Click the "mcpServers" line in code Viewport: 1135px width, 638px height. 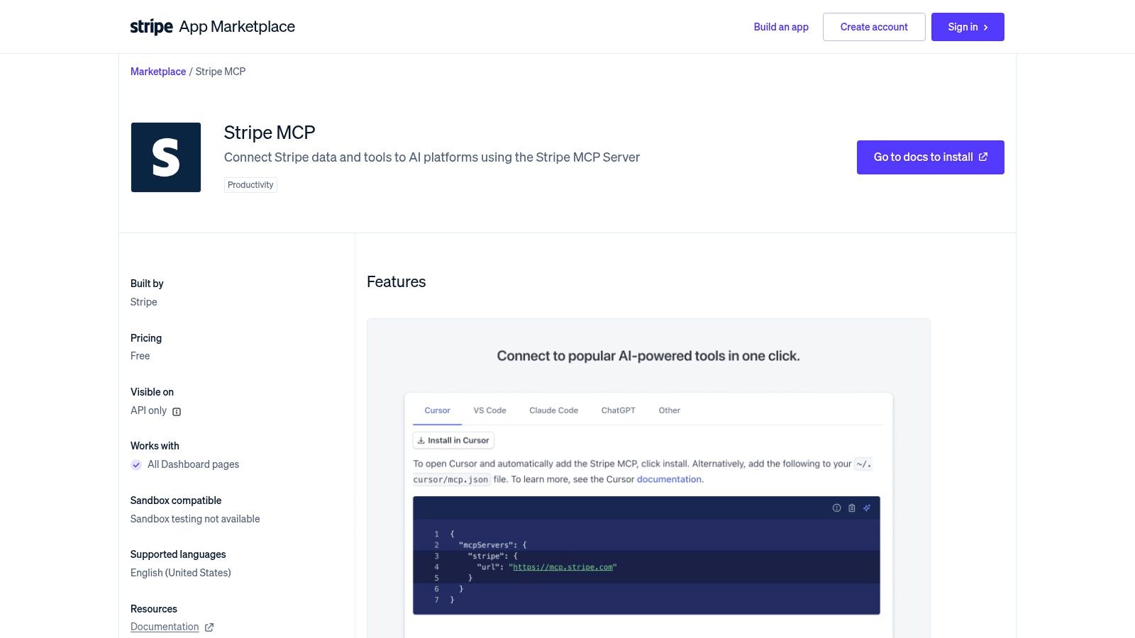tap(493, 545)
